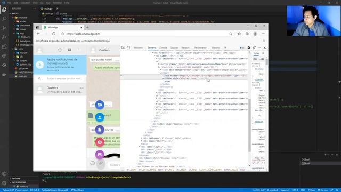This screenshot has height=192, width=341.
Task: Click the Go Live status bar button
Action: (x=323, y=190)
